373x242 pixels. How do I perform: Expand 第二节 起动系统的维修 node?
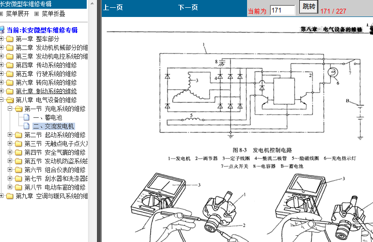(10, 134)
